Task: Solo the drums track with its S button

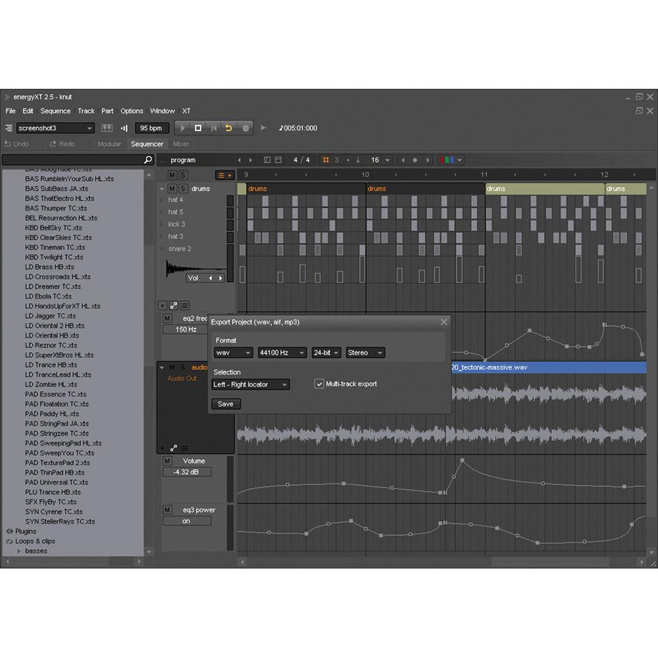Action: pyautogui.click(x=183, y=189)
